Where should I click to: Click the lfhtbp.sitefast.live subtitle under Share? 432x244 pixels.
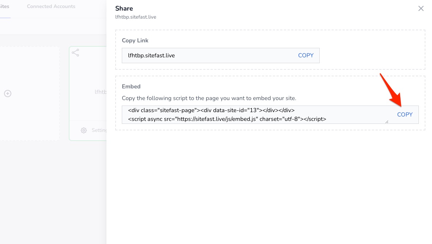pos(136,17)
